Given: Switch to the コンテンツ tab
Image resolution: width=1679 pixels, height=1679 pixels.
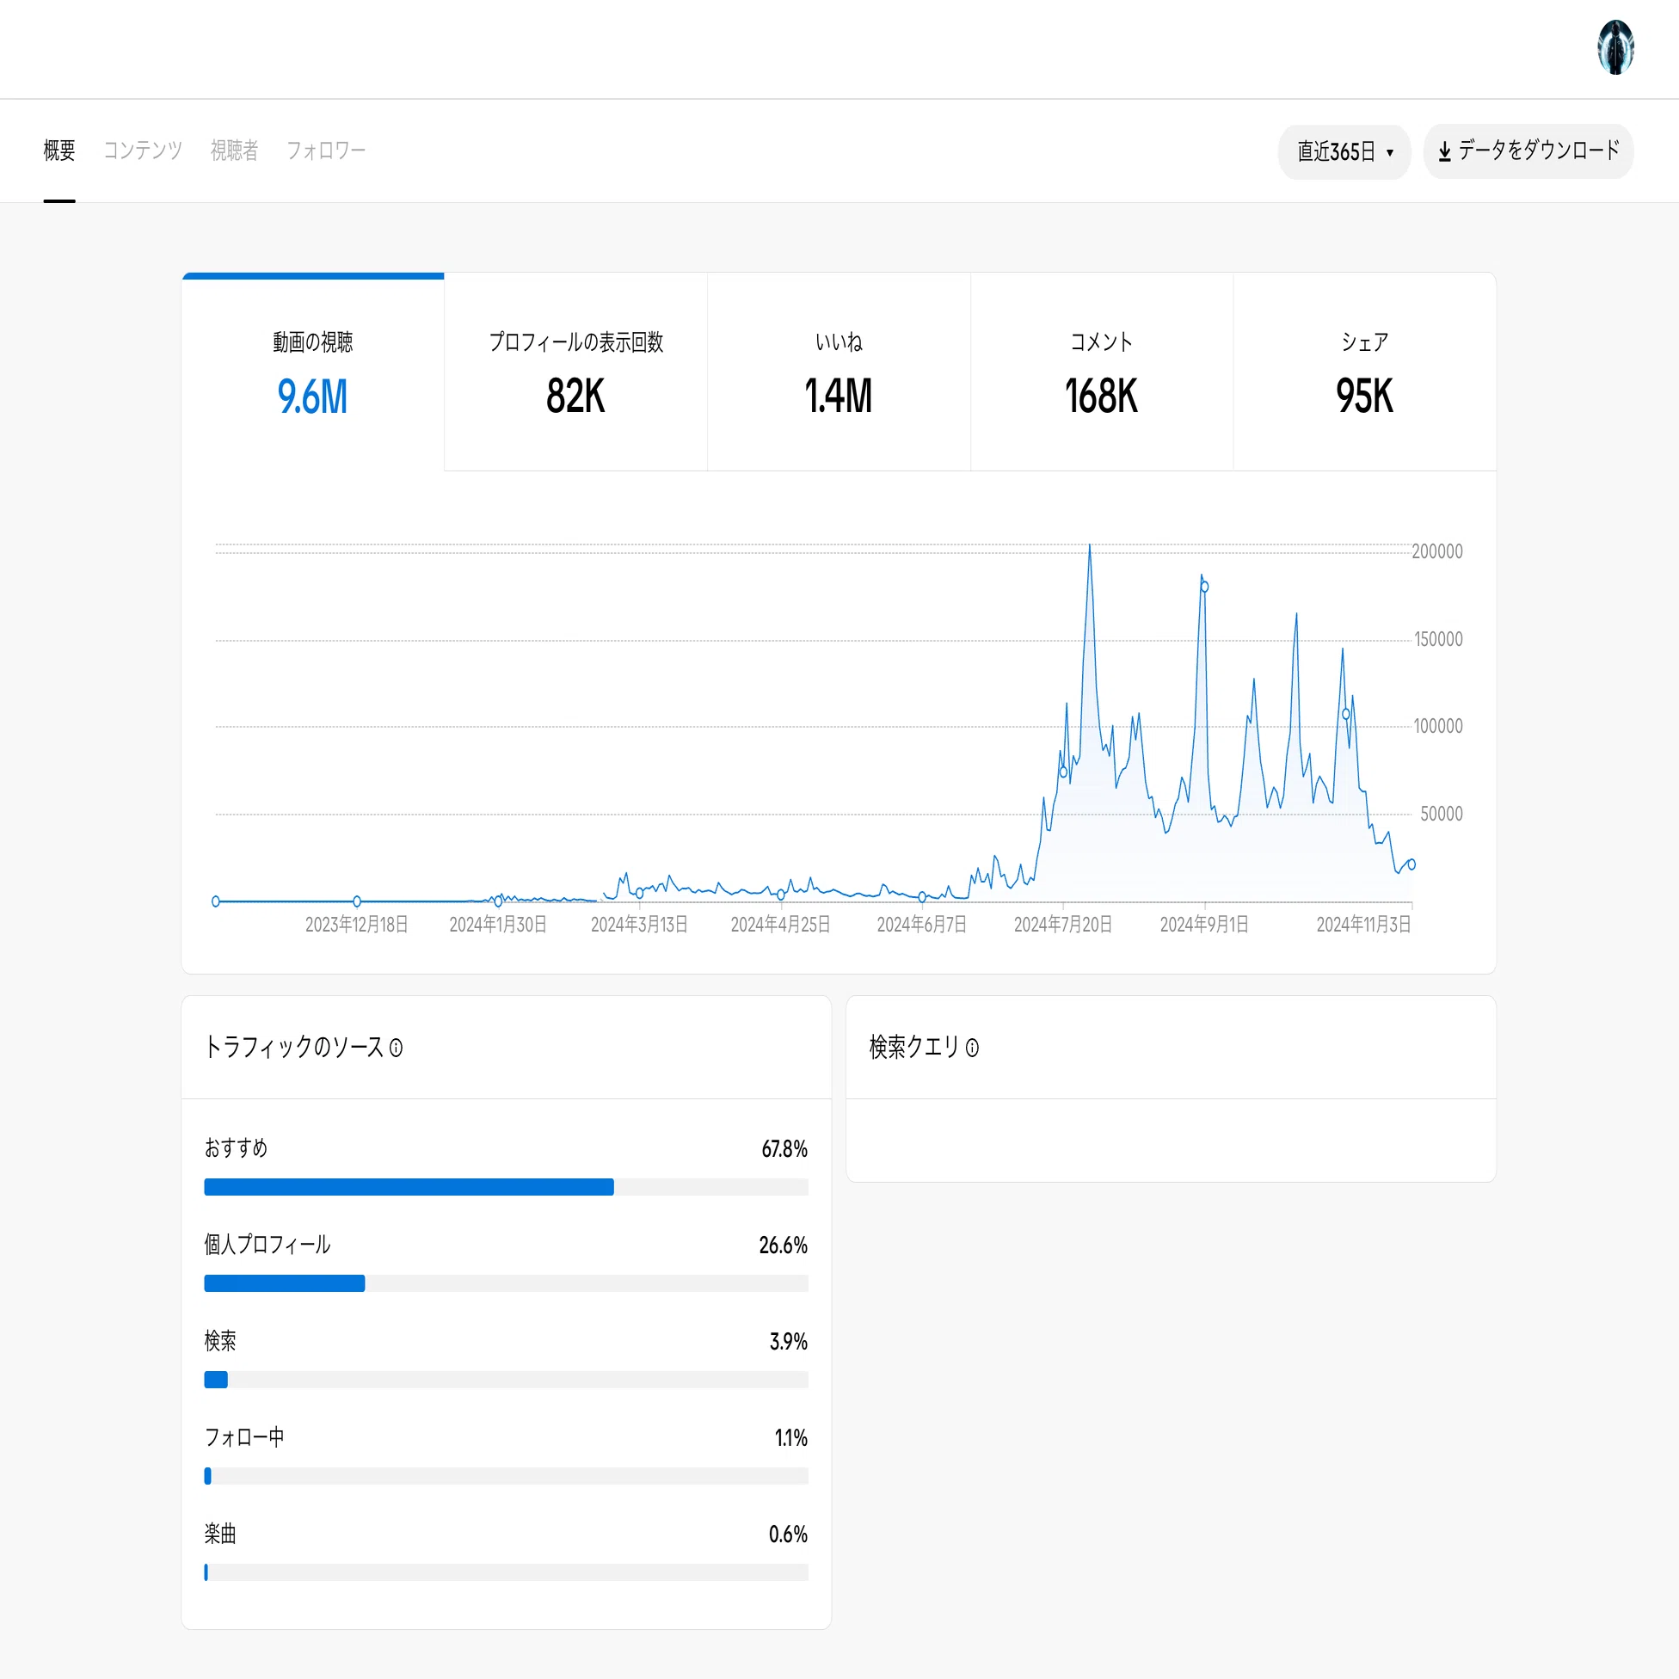Looking at the screenshot, I should click(143, 151).
